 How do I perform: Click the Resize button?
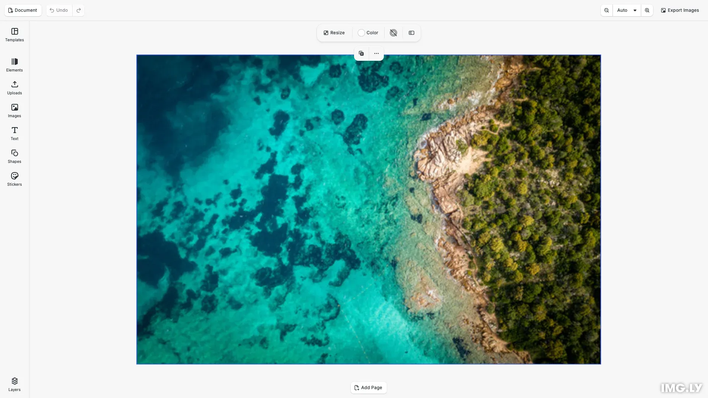coord(334,33)
